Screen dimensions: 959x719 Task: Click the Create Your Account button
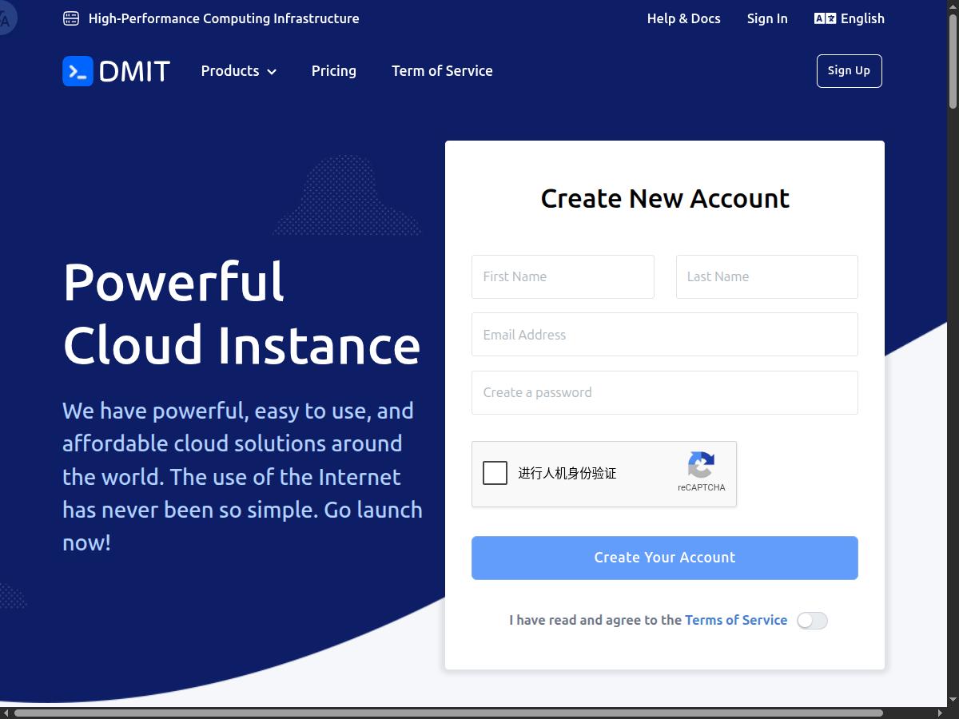pos(664,558)
